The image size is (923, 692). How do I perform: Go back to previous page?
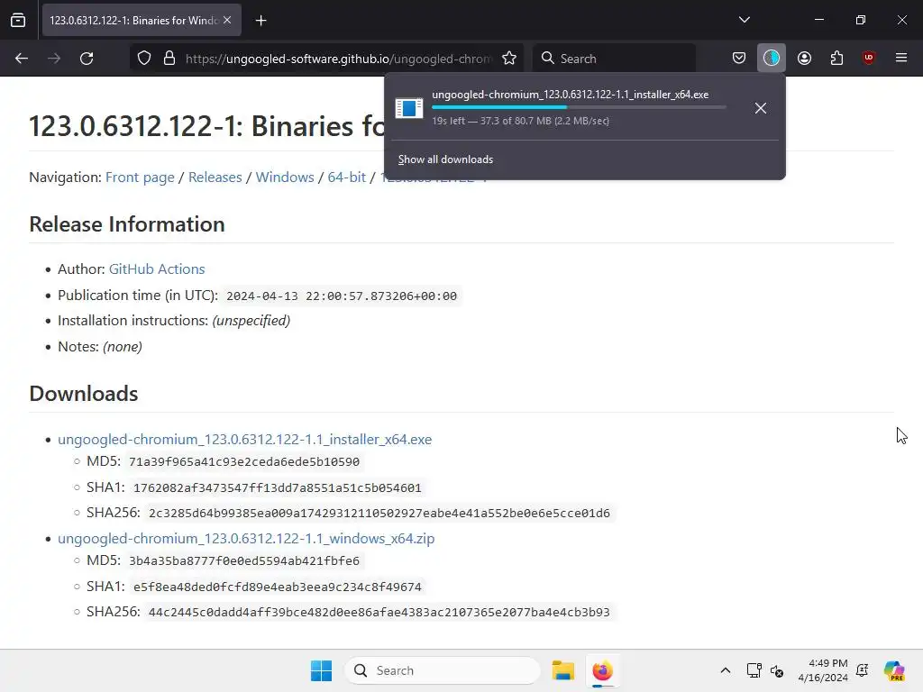22,59
